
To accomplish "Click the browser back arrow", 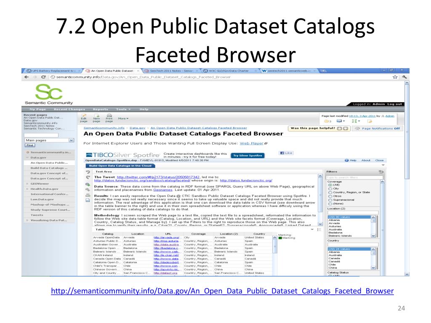I will [x=27, y=77].
